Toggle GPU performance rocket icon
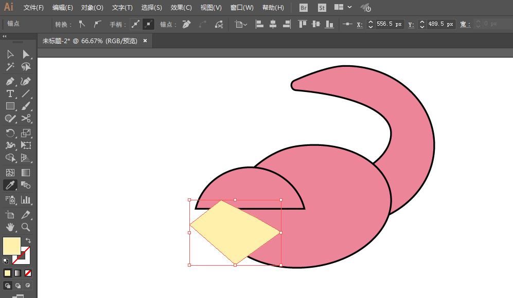This screenshot has width=513, height=298. pyautogui.click(x=365, y=8)
